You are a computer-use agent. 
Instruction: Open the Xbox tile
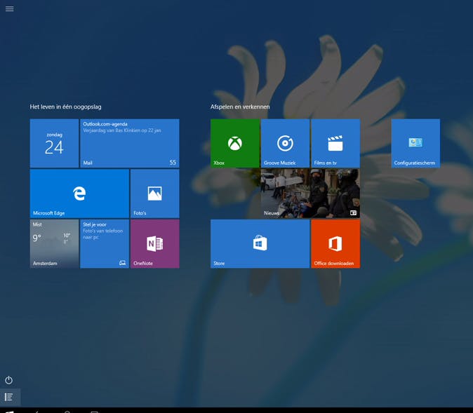[234, 143]
